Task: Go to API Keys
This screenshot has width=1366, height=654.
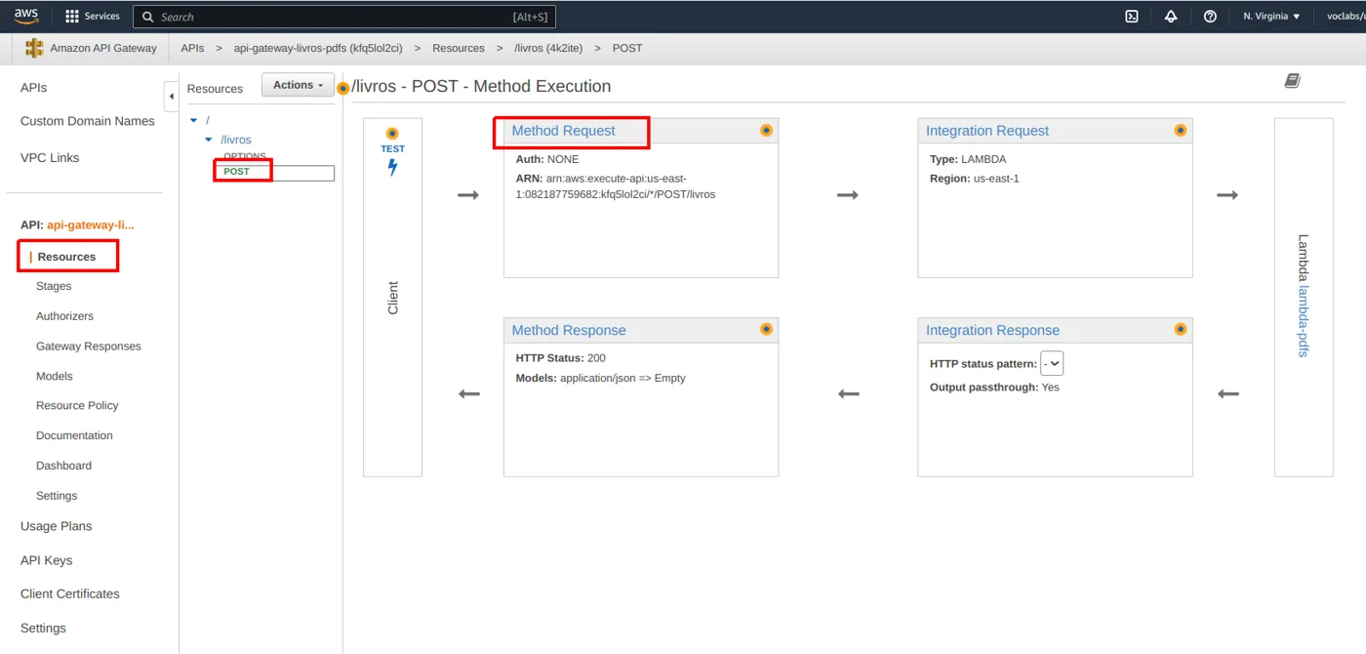Action: 47,560
